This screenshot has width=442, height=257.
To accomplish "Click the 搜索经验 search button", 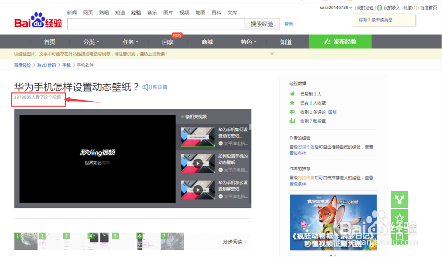I will click(262, 24).
